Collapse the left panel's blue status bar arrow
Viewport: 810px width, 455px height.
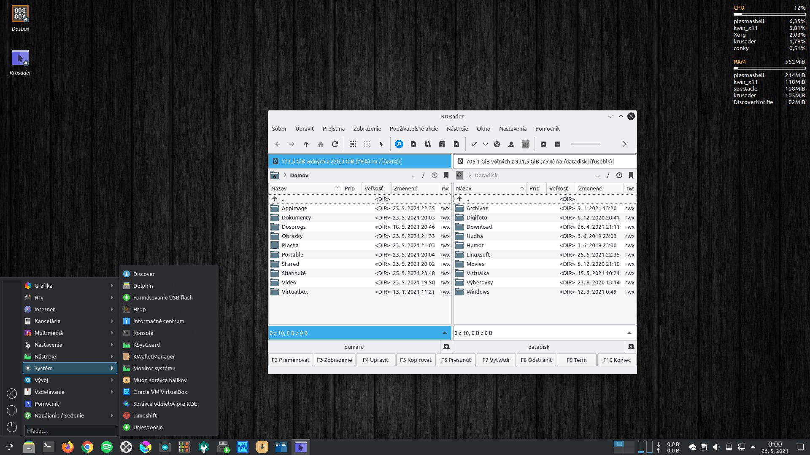coord(444,333)
